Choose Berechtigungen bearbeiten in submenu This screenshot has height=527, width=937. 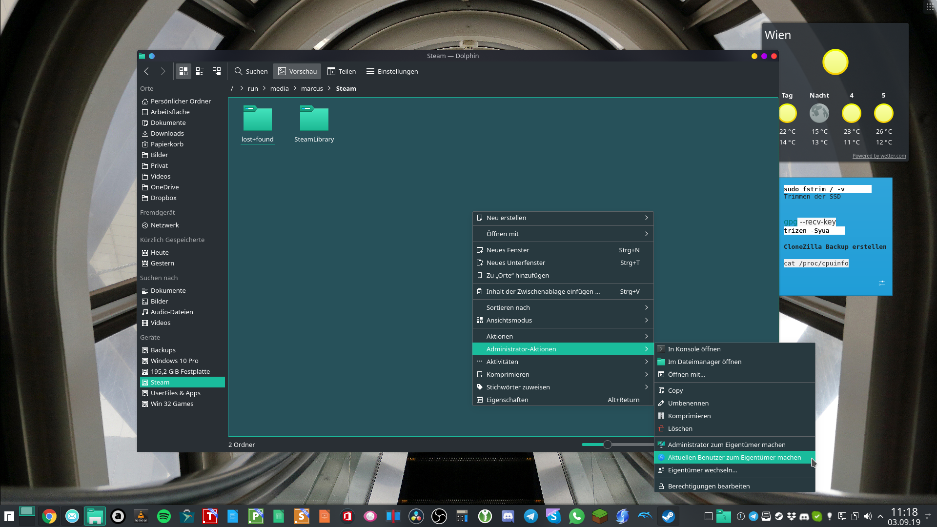(709, 486)
